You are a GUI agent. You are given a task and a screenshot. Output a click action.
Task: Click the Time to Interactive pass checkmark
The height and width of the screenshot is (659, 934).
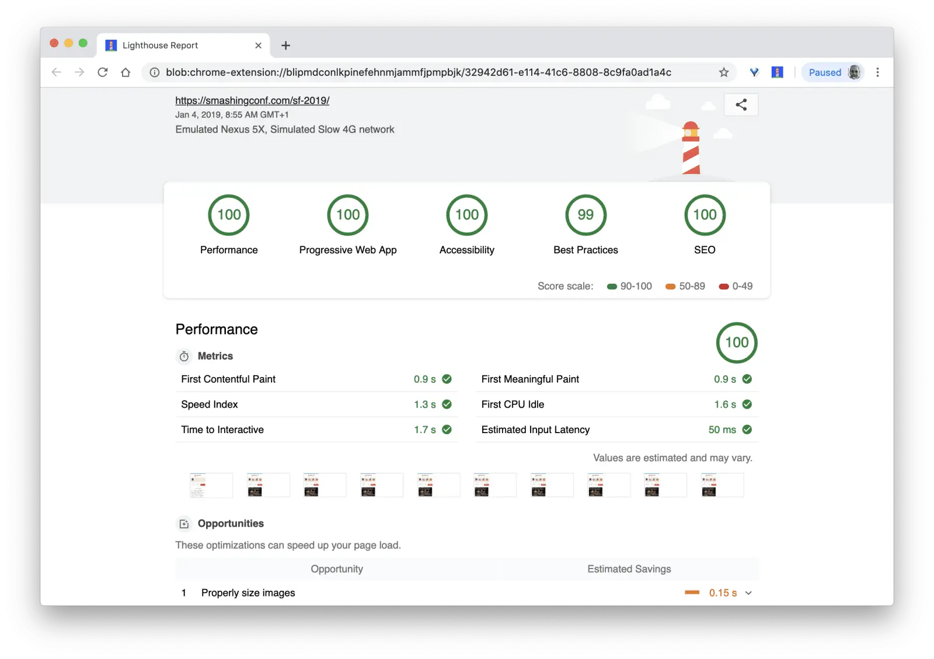447,430
